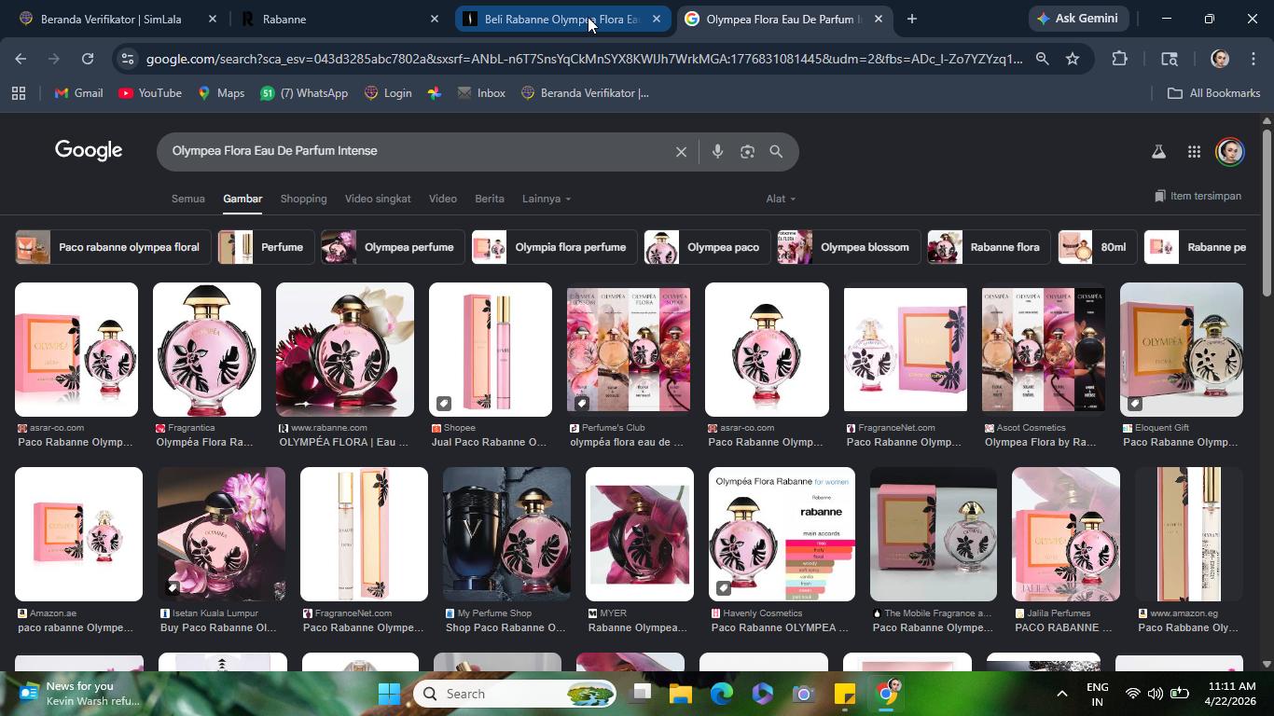Viewport: 1274px width, 716px height.
Task: Open the apps grid in bookmarks bar
Action: tap(19, 93)
